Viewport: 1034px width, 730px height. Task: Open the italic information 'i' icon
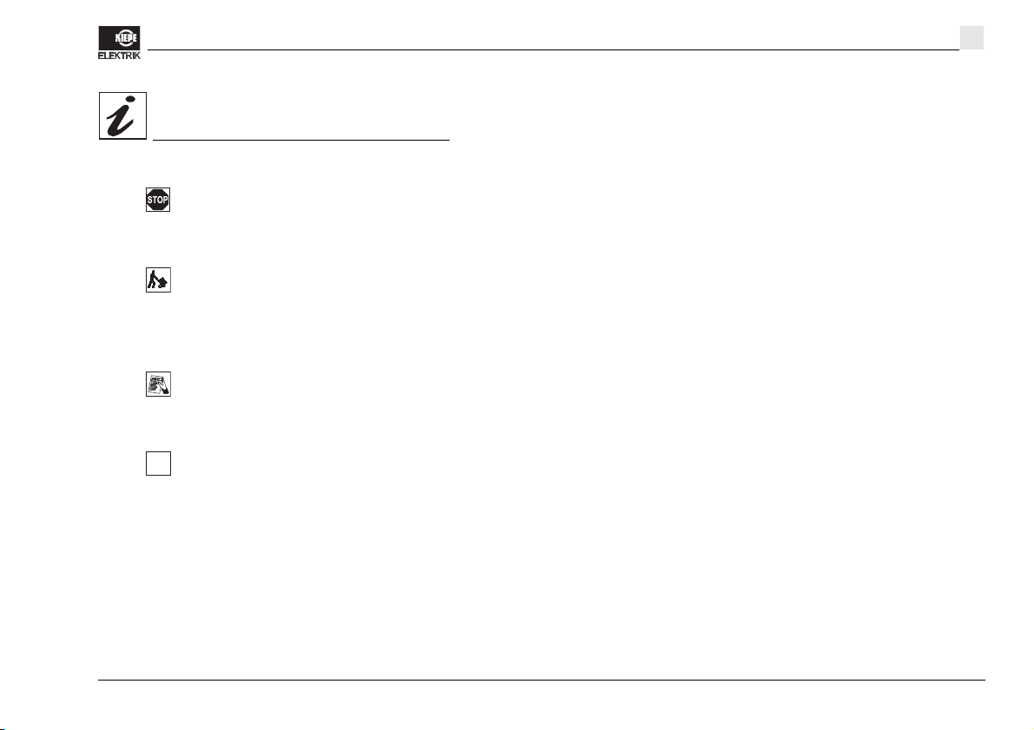[122, 115]
